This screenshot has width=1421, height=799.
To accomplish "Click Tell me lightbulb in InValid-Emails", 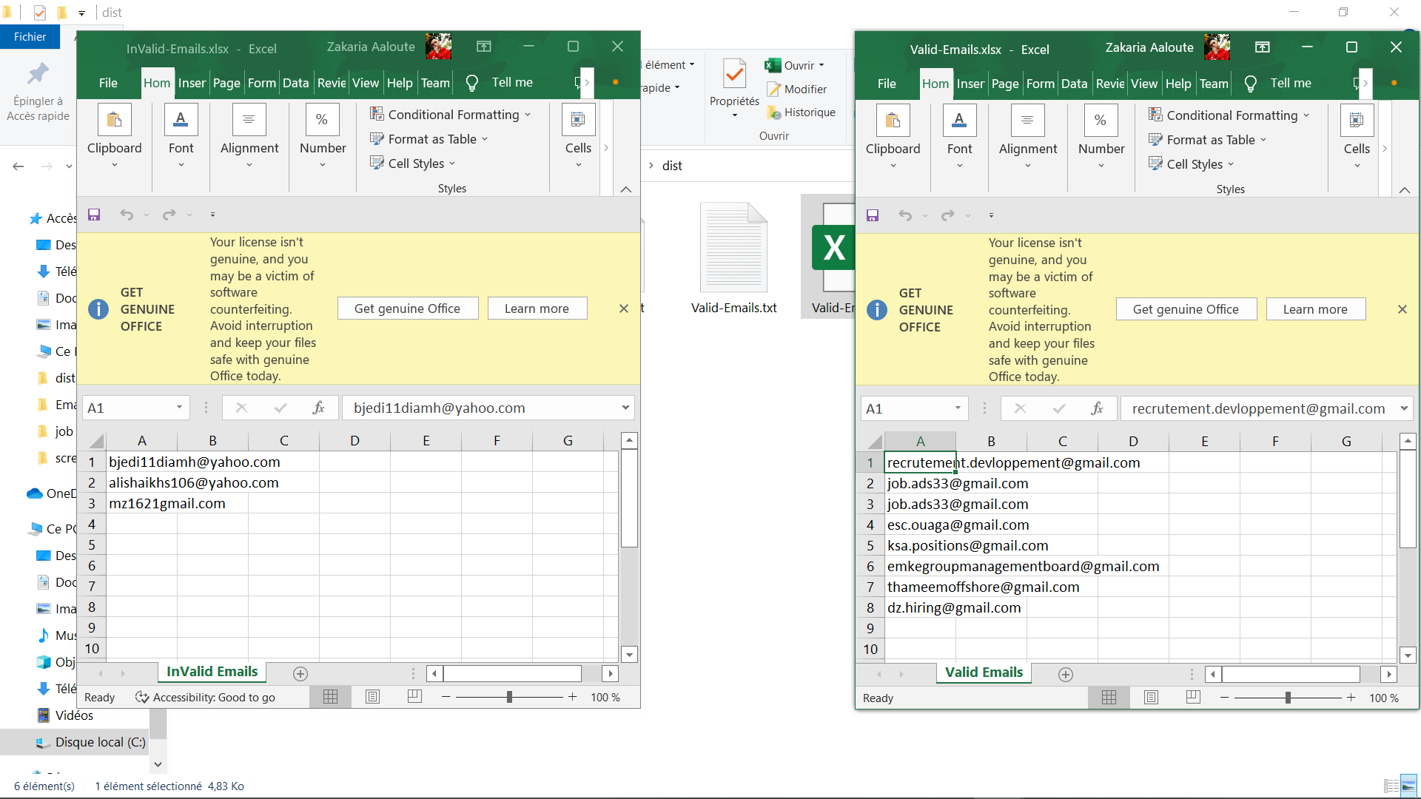I will [x=472, y=83].
